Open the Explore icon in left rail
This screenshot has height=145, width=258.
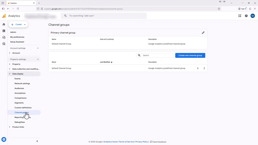pos(4,37)
